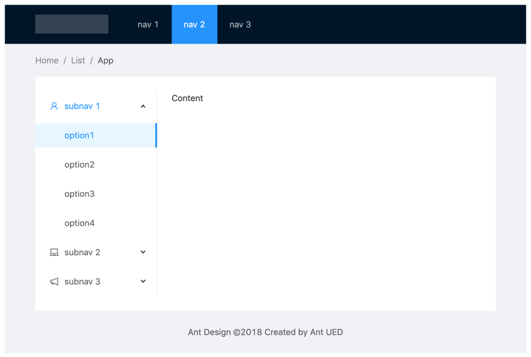Open subnav 1 menu header

click(x=81, y=106)
